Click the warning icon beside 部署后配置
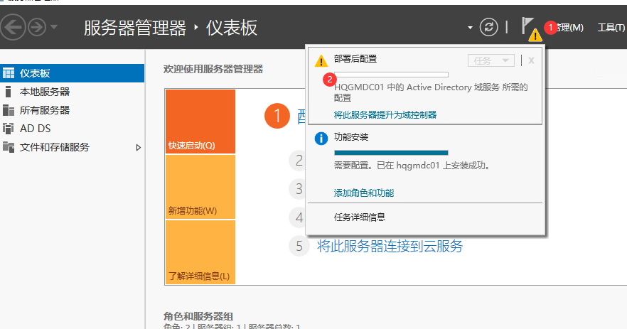The width and height of the screenshot is (627, 329). click(x=321, y=61)
